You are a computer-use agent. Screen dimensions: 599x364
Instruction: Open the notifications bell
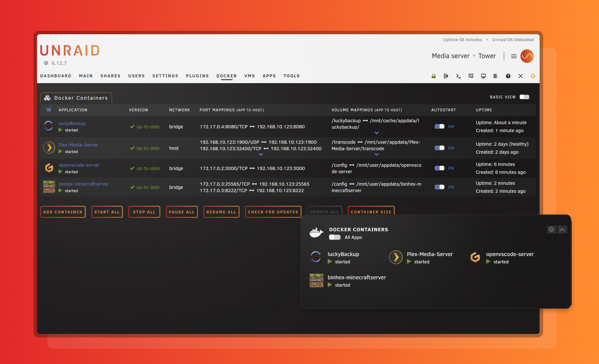(533, 76)
